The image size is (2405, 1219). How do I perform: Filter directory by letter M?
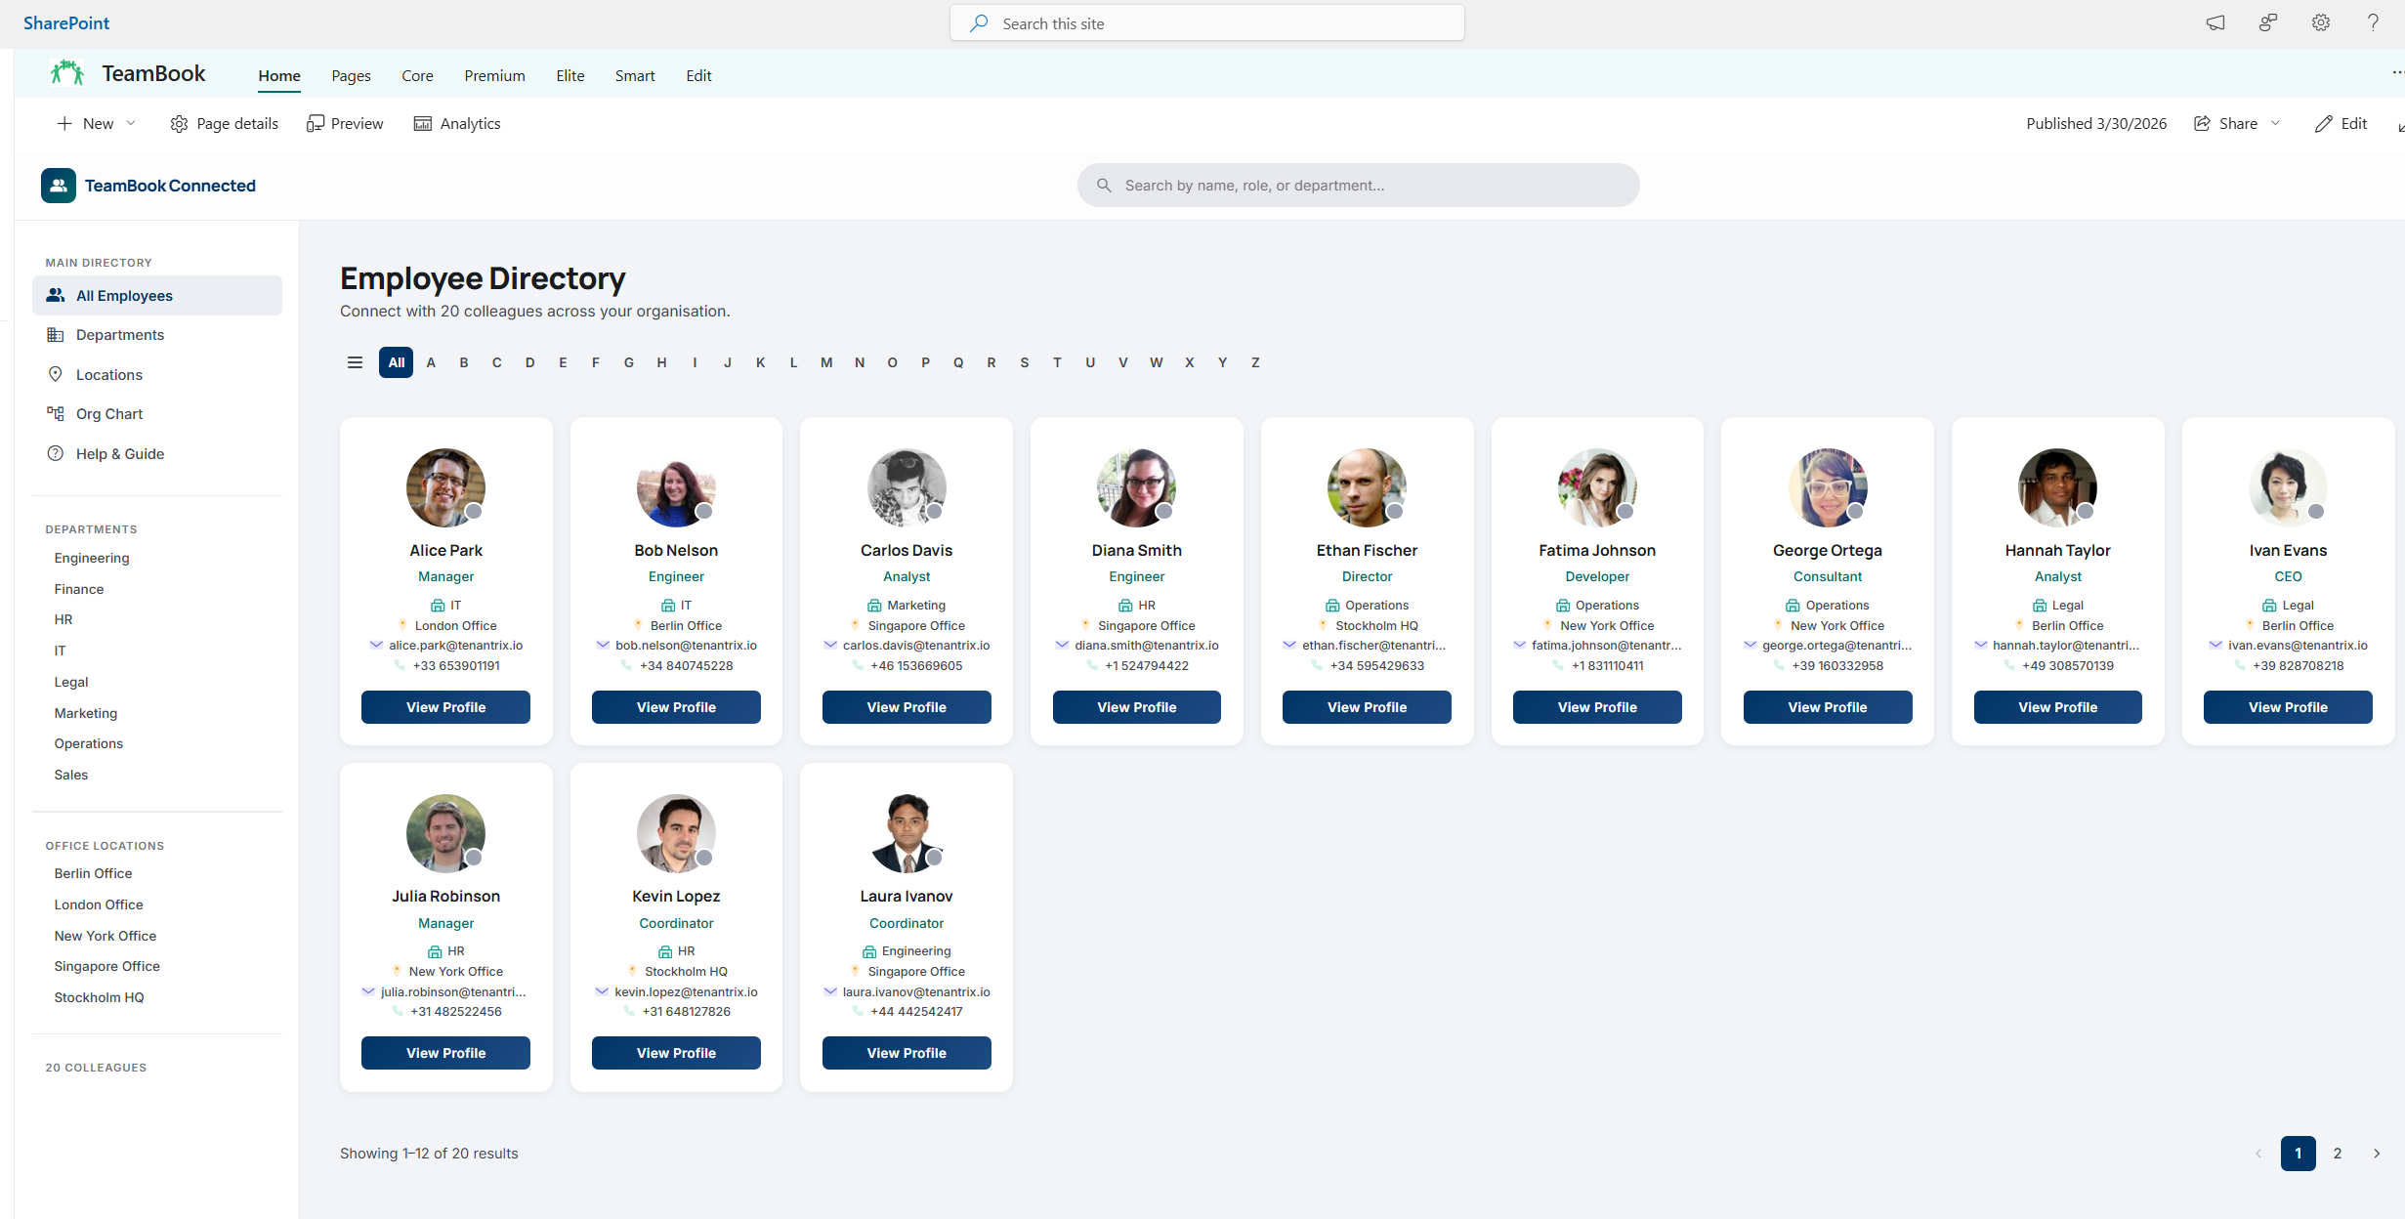(826, 362)
